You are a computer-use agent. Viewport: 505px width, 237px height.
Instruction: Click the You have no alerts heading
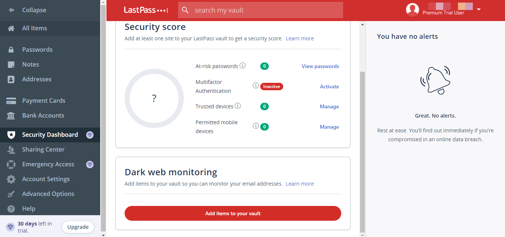coord(407,36)
